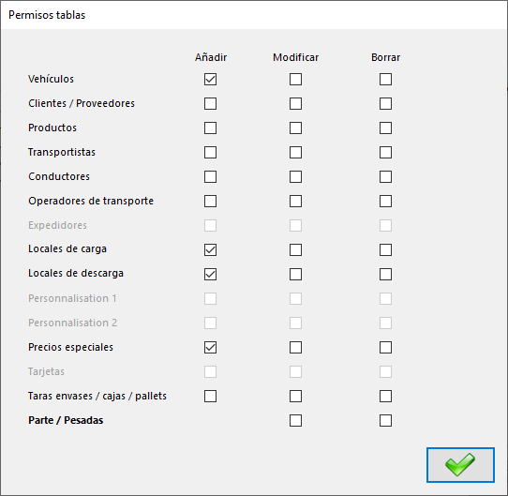508x496 pixels.
Task: Check Añadir for Clientes / Proveedores
Action: coord(210,104)
